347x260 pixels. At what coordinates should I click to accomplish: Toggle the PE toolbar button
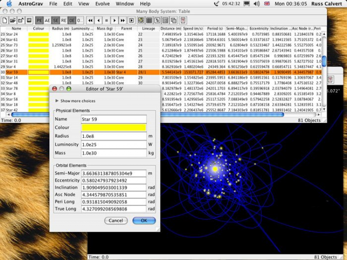(x=39, y=20)
